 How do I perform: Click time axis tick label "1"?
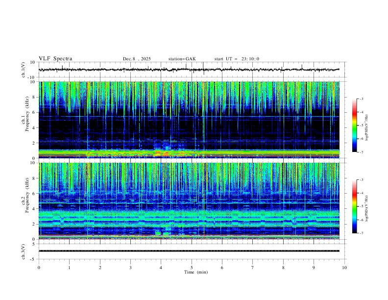point(69,268)
